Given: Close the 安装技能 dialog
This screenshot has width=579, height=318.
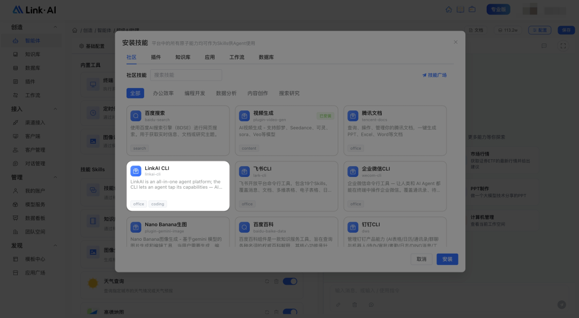Looking at the screenshot, I should coord(456,42).
